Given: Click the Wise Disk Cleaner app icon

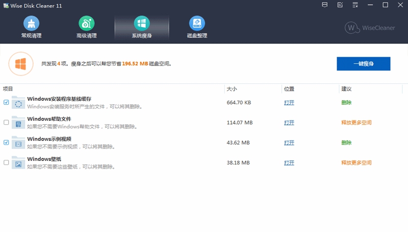Looking at the screenshot, I should [6, 6].
